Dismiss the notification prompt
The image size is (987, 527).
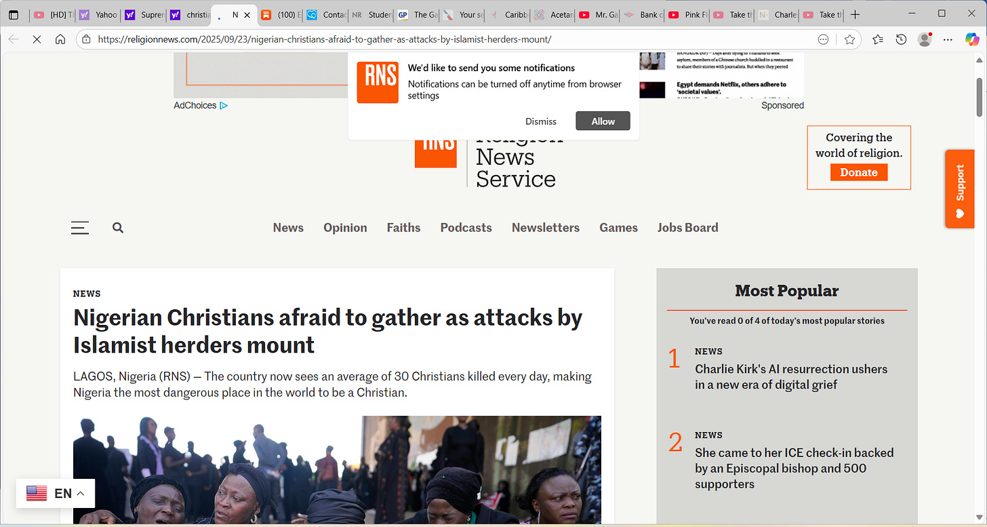[541, 121]
